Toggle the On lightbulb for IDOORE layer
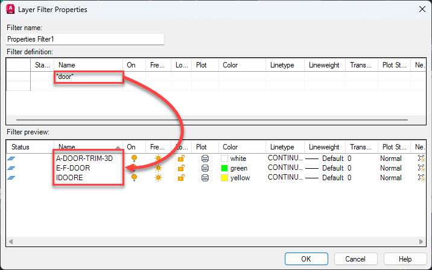The image size is (432, 270). [134, 178]
